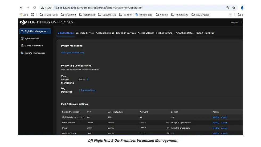The height and width of the screenshot is (147, 261).
Task: Switch to the Basemap Service tab
Action: 85,33
